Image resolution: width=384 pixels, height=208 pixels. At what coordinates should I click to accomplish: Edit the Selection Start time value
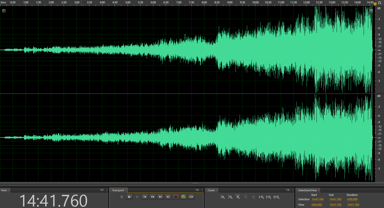coord(317,199)
